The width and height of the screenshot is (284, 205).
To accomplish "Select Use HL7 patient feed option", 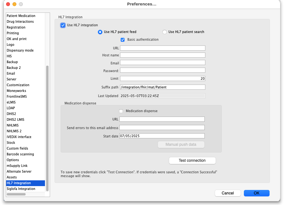I will [100, 32].
